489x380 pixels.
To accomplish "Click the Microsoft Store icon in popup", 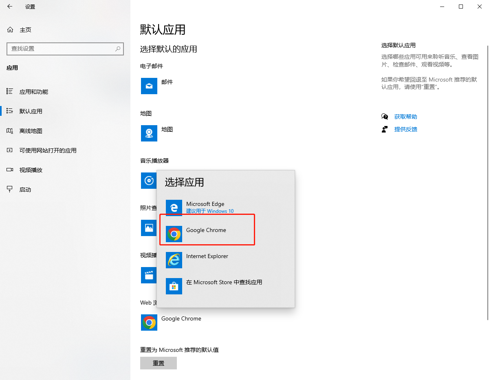I will point(174,286).
